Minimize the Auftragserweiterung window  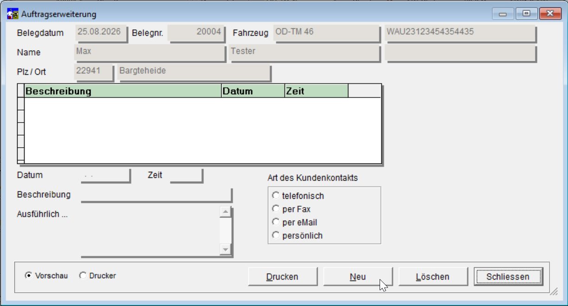click(503, 14)
